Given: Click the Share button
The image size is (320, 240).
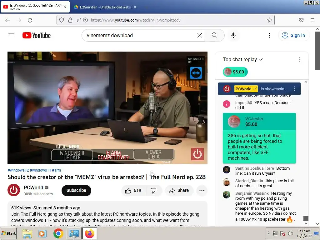Looking at the screenshot, I should pos(179,191).
